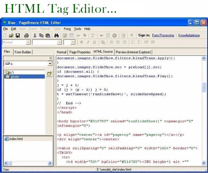
Task: Open the Normal paragraph style dropdown
Action: 28,42
